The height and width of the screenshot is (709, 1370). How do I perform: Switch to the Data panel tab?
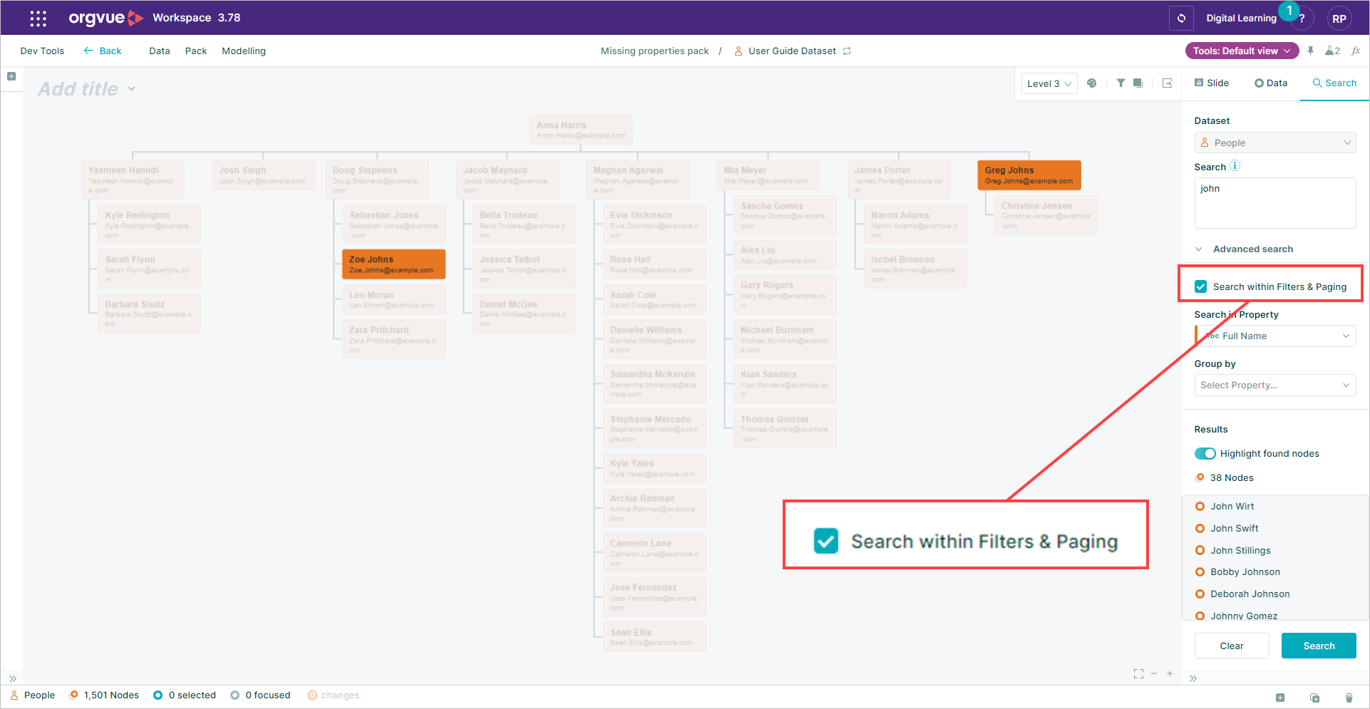pos(1271,83)
